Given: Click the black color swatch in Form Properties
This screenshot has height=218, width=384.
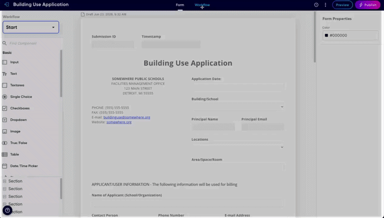Looking at the screenshot, I should tap(326, 36).
